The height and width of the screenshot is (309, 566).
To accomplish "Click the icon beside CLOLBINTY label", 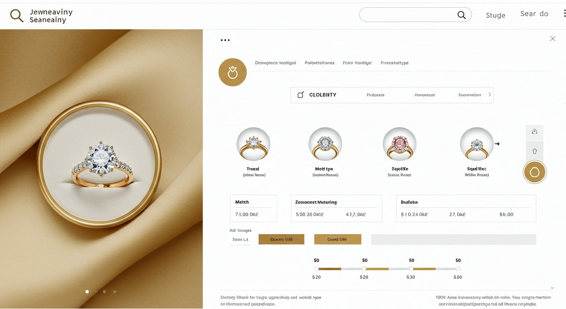I will 301,95.
